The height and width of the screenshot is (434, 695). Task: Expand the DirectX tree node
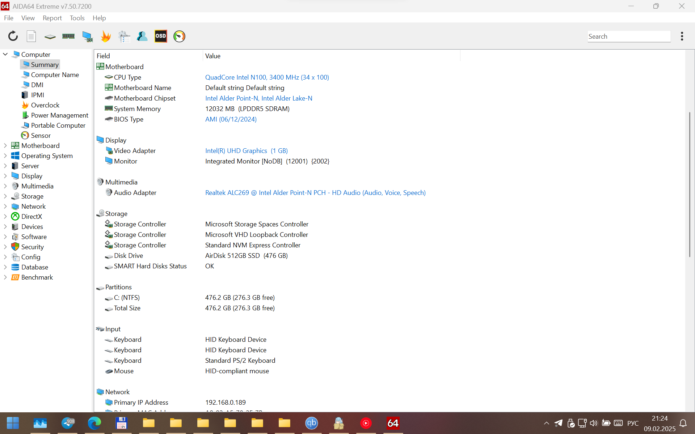tap(5, 216)
